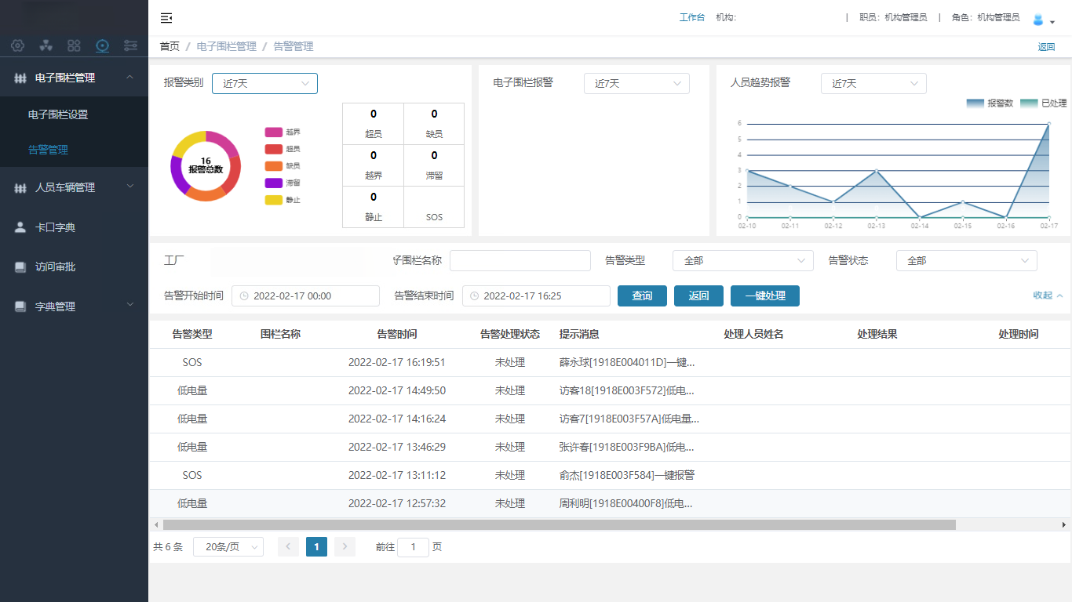The image size is (1072, 602).
Task: Click the 查询 button
Action: pos(642,296)
